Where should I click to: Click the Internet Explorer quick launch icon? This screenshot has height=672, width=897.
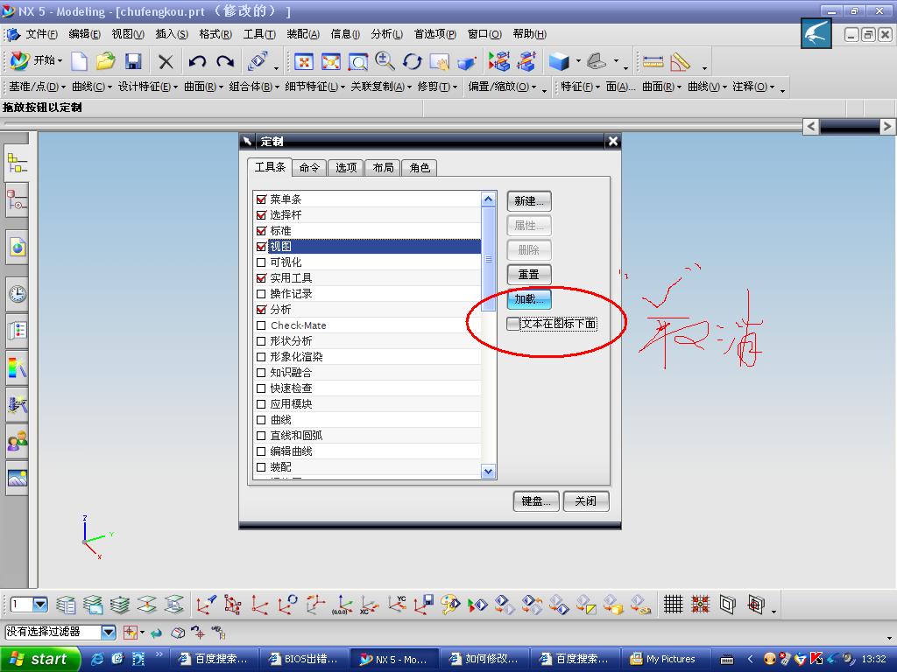[x=97, y=659]
